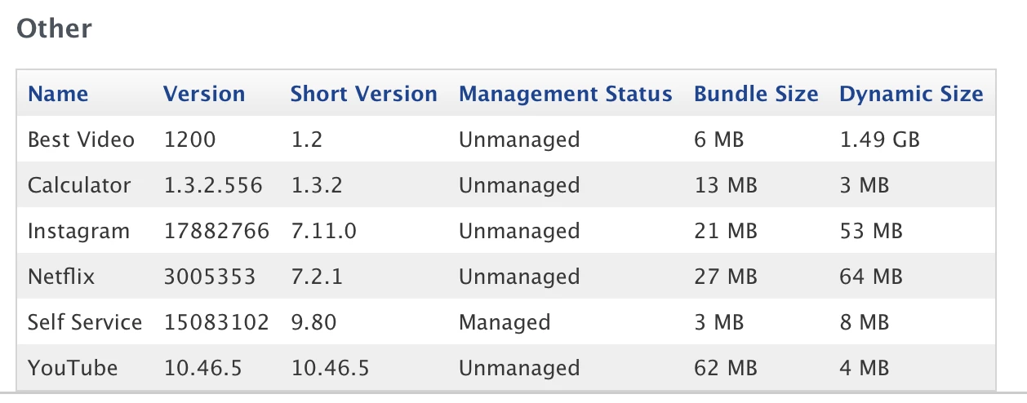Click Calculator's Unmanaged status cell
The width and height of the screenshot is (1027, 403).
pyautogui.click(x=519, y=186)
